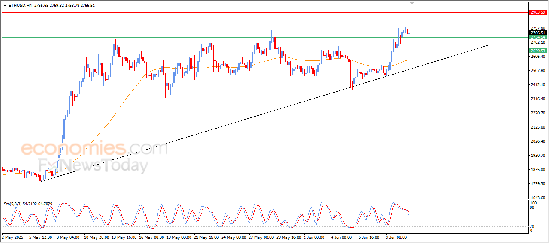Click the 2026.40 price axis value
The height and width of the screenshot is (243, 549).
point(538,141)
